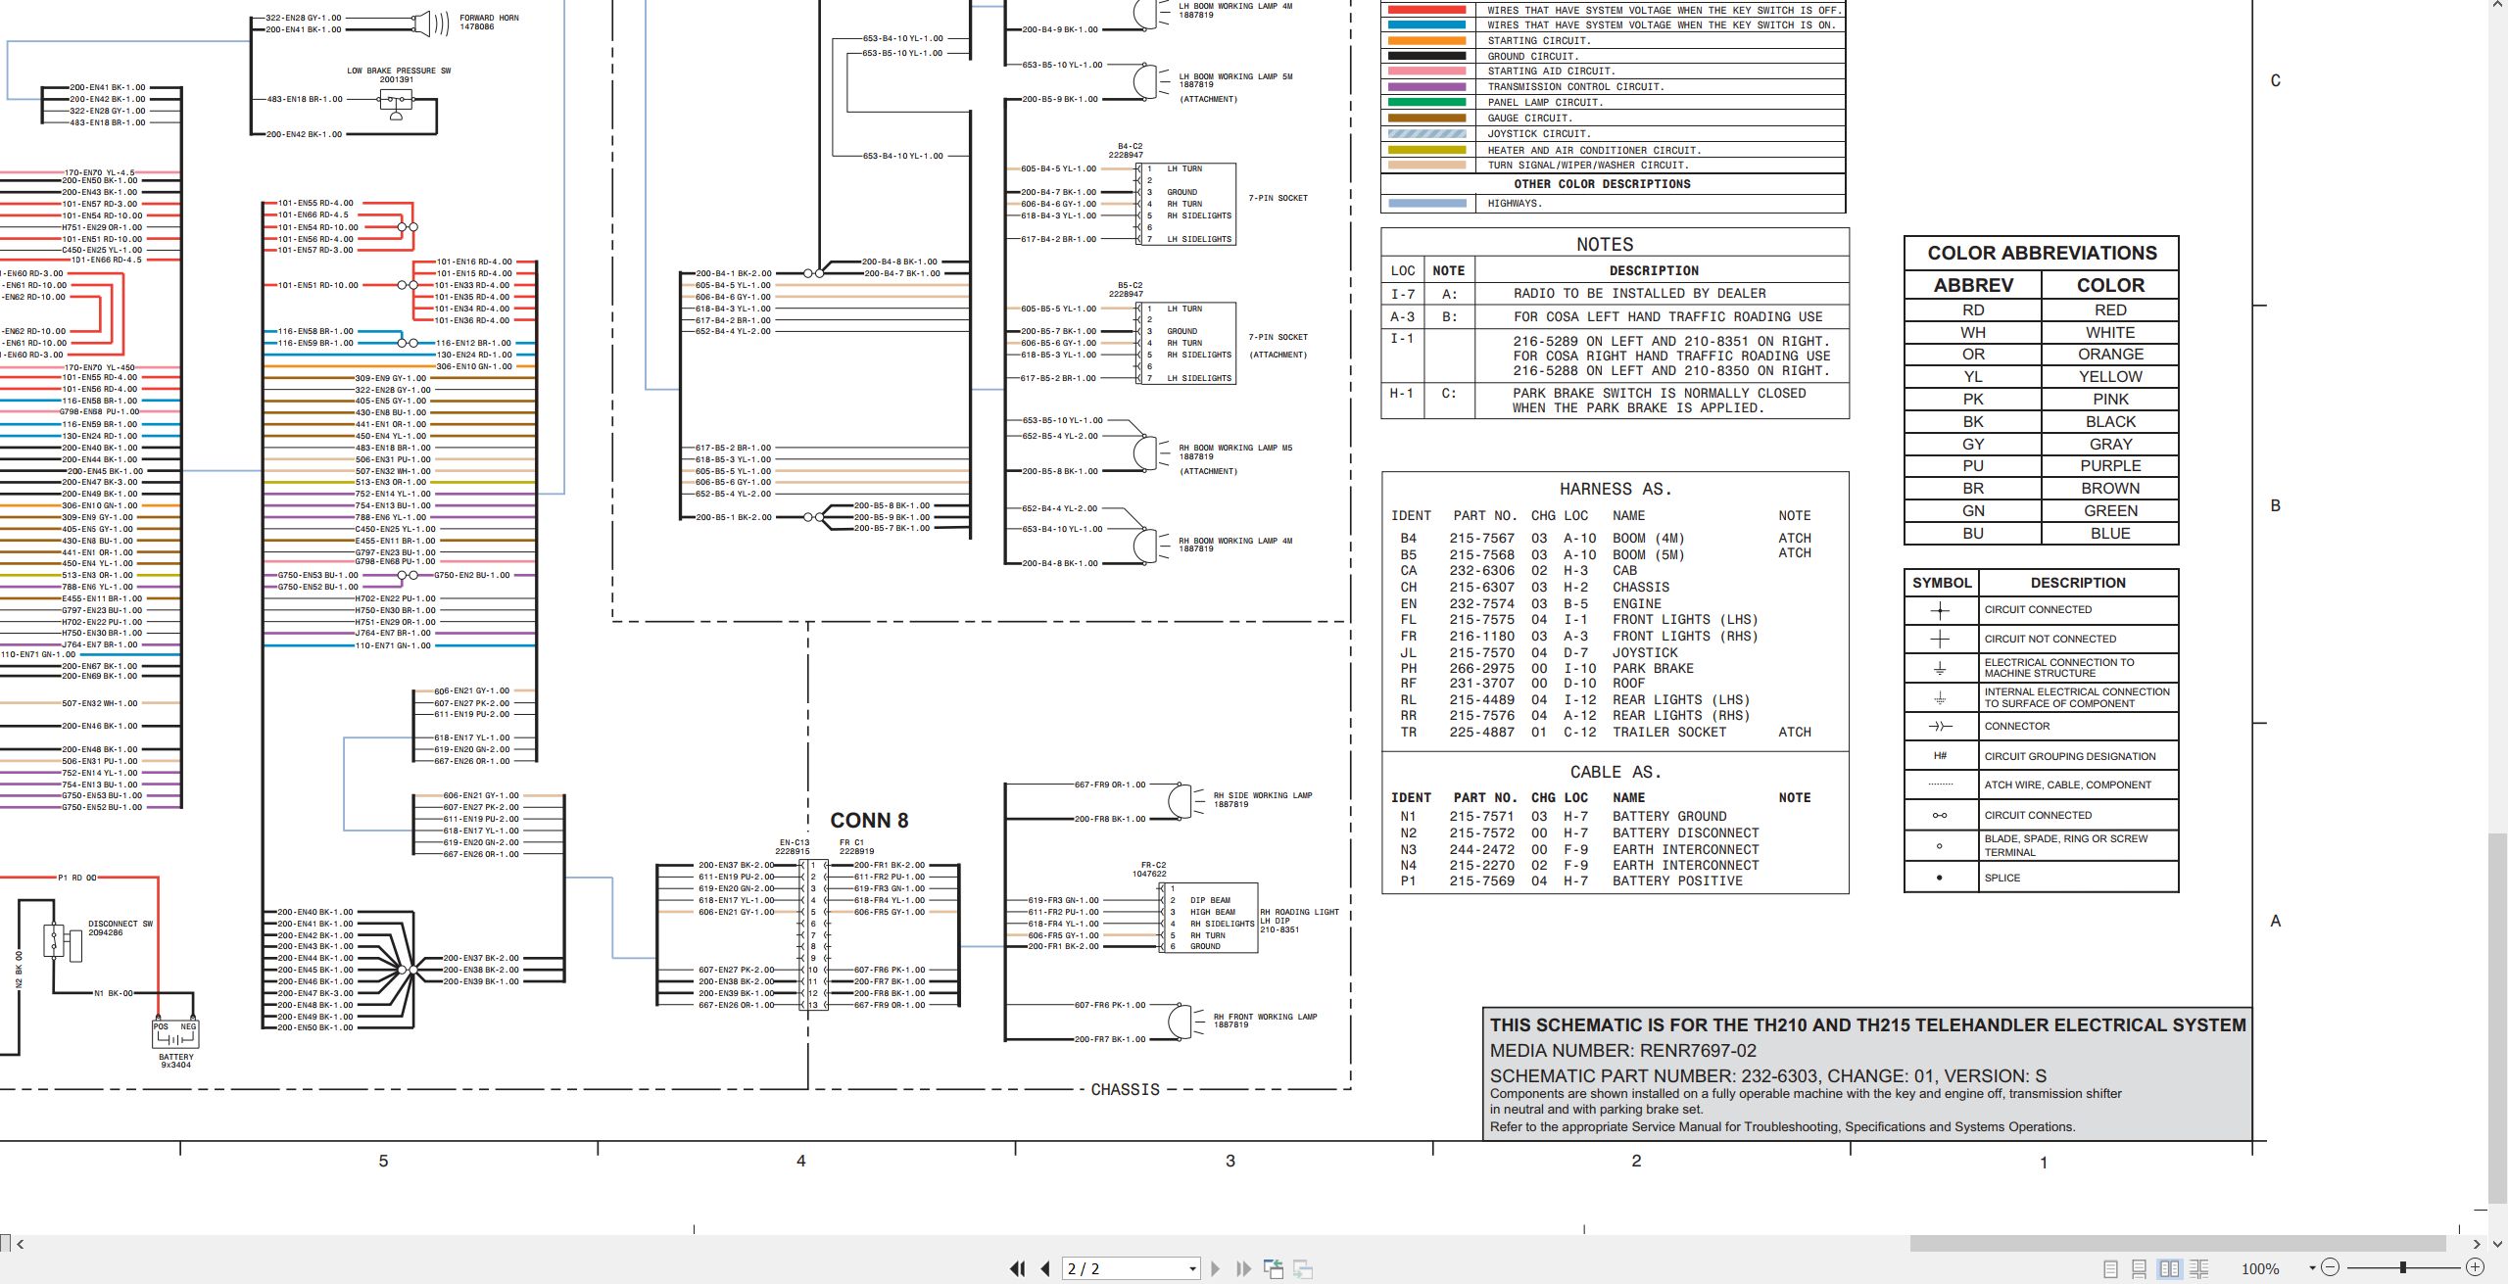
Task: Open the zoom level dropdown arrow
Action: tap(2312, 1268)
